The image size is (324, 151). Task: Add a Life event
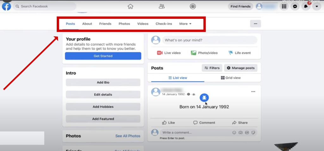(240, 53)
